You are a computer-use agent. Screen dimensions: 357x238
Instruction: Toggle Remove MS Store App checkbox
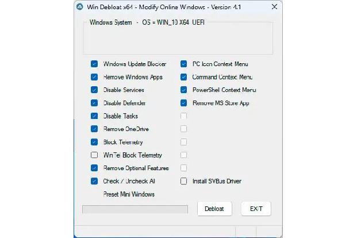point(184,103)
